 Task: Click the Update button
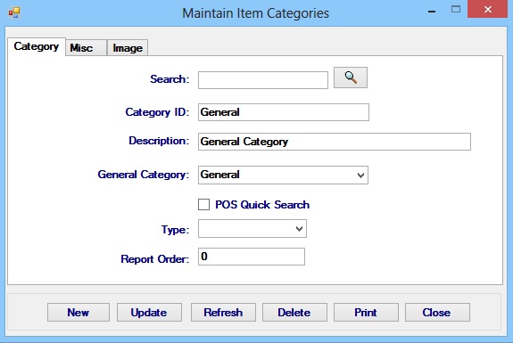point(149,313)
